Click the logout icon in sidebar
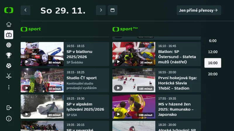The image size is (234, 131). pyautogui.click(x=9, y=108)
